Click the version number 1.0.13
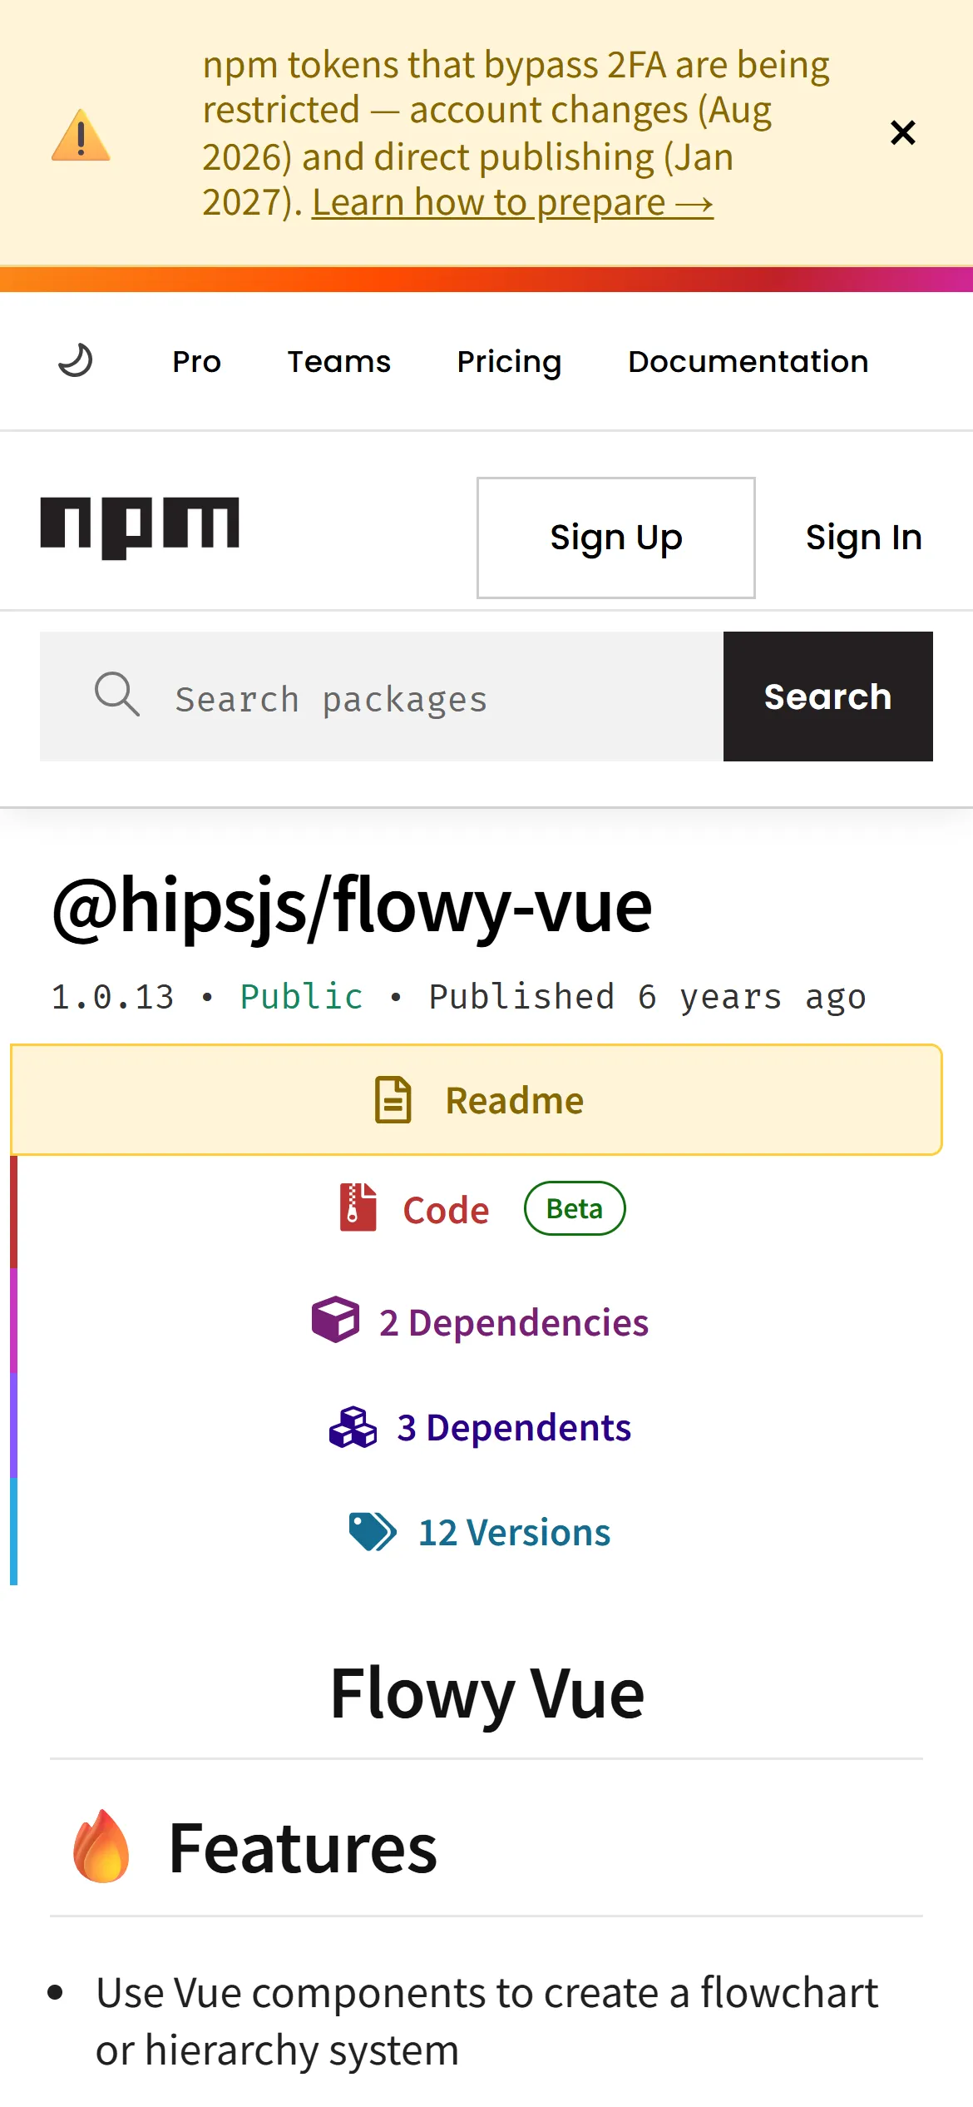Image resolution: width=973 pixels, height=2107 pixels. click(x=113, y=997)
